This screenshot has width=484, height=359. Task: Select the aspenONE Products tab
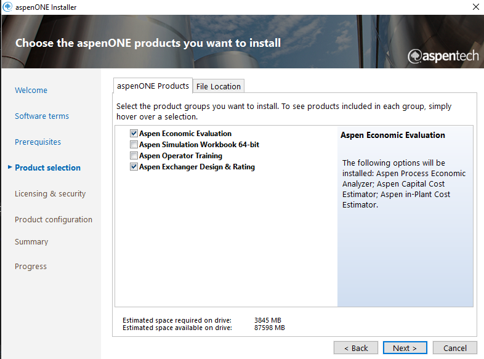point(153,86)
